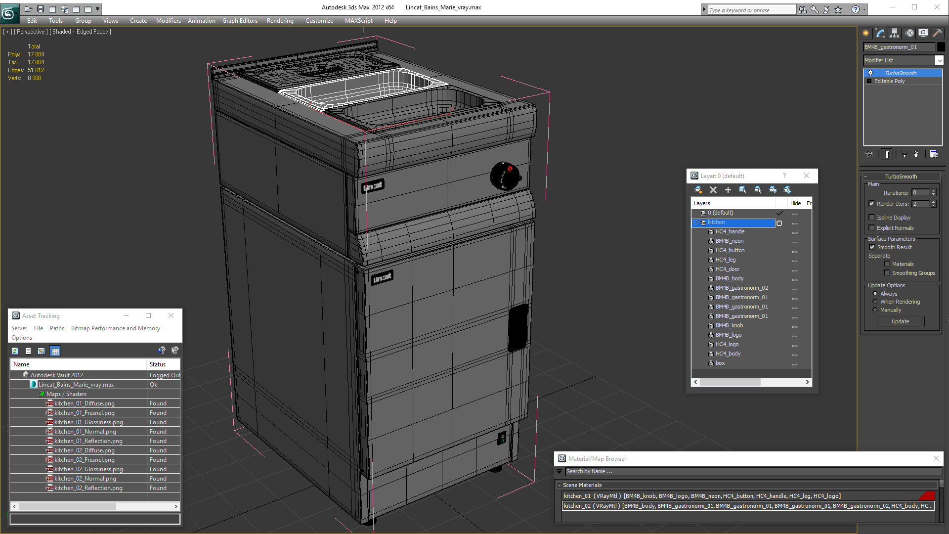This screenshot has height=534, width=949.
Task: Click Add Selected Objects plus icon
Action: [x=728, y=190]
